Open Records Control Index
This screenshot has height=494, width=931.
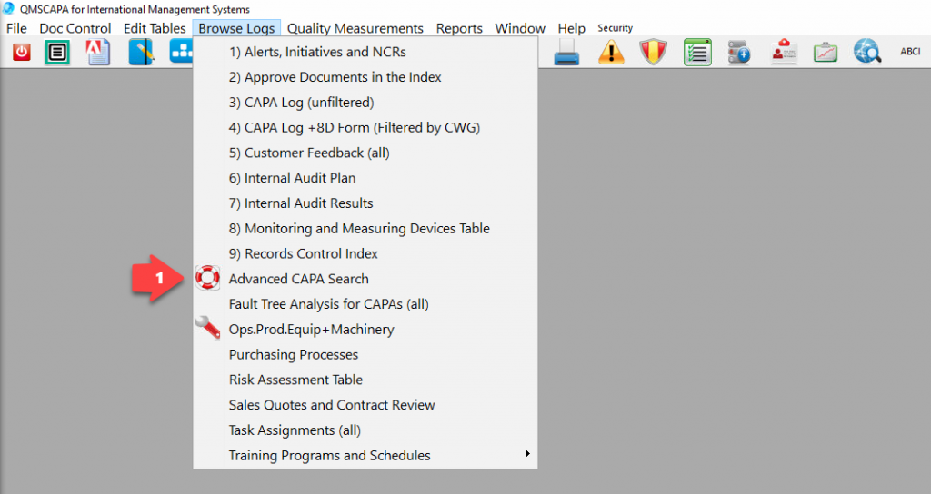(365, 254)
